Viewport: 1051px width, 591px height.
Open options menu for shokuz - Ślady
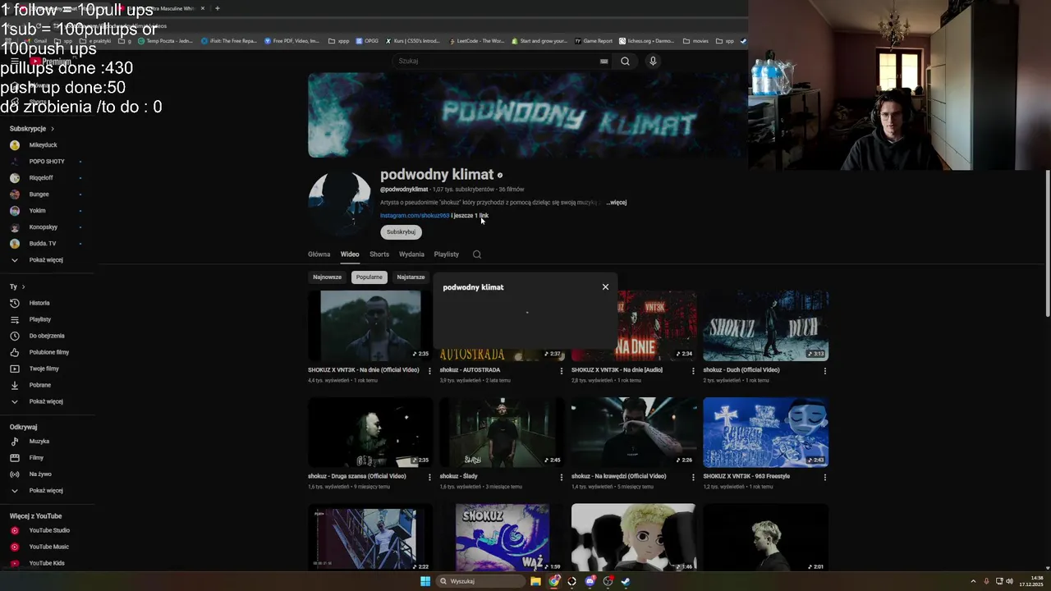(x=562, y=477)
